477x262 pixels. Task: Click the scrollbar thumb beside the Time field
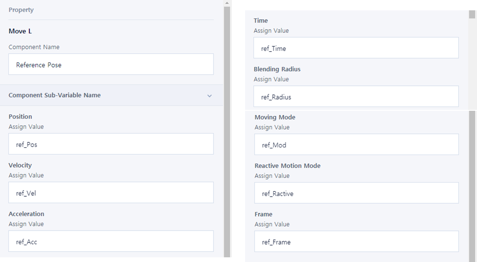(x=472, y=15)
